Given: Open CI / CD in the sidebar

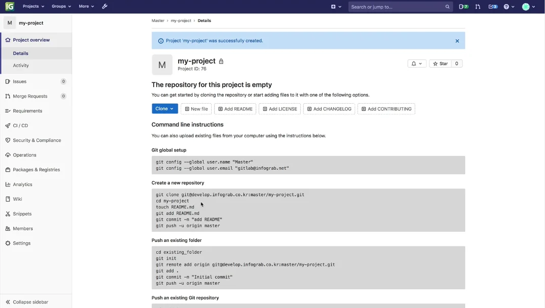Looking at the screenshot, I should point(20,126).
